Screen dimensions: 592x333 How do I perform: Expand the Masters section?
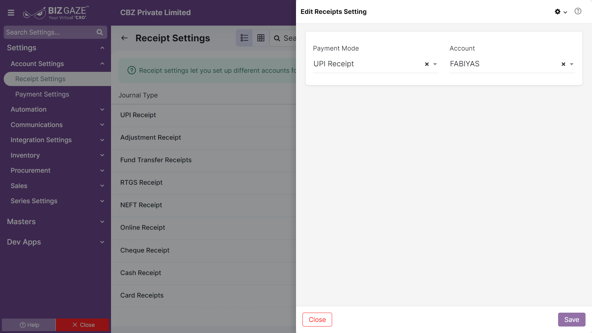(102, 222)
